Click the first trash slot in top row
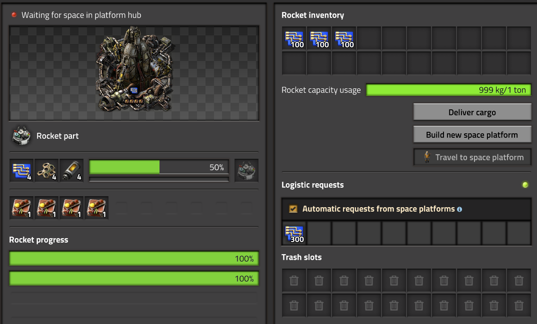Image resolution: width=537 pixels, height=324 pixels. point(294,281)
